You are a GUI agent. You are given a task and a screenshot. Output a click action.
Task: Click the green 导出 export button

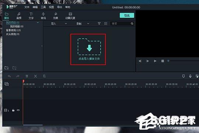point(127,16)
